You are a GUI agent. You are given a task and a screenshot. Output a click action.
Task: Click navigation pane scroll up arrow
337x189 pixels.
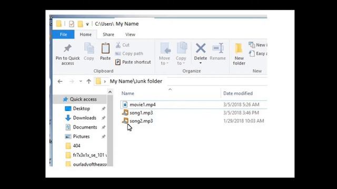point(110,92)
